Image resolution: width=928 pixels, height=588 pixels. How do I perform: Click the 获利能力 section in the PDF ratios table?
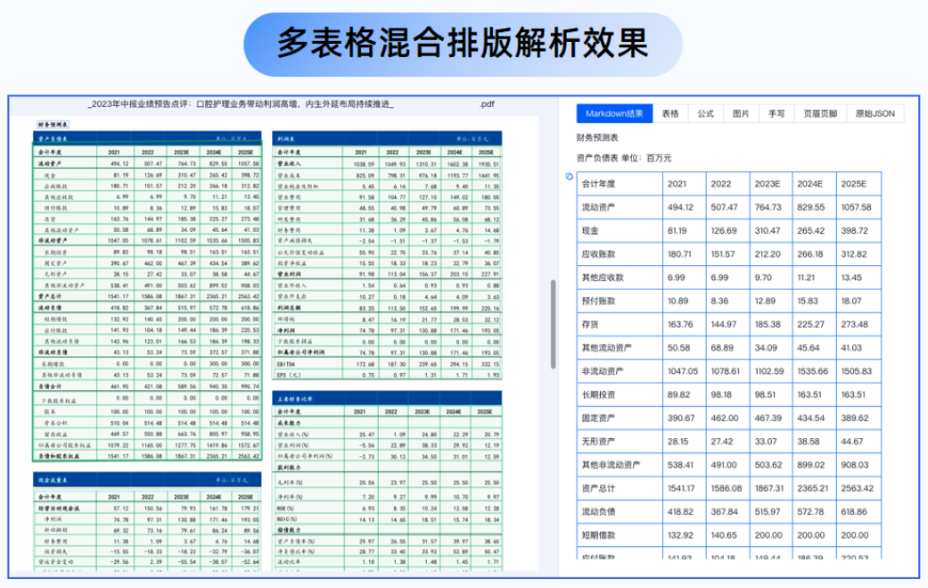coord(387,468)
